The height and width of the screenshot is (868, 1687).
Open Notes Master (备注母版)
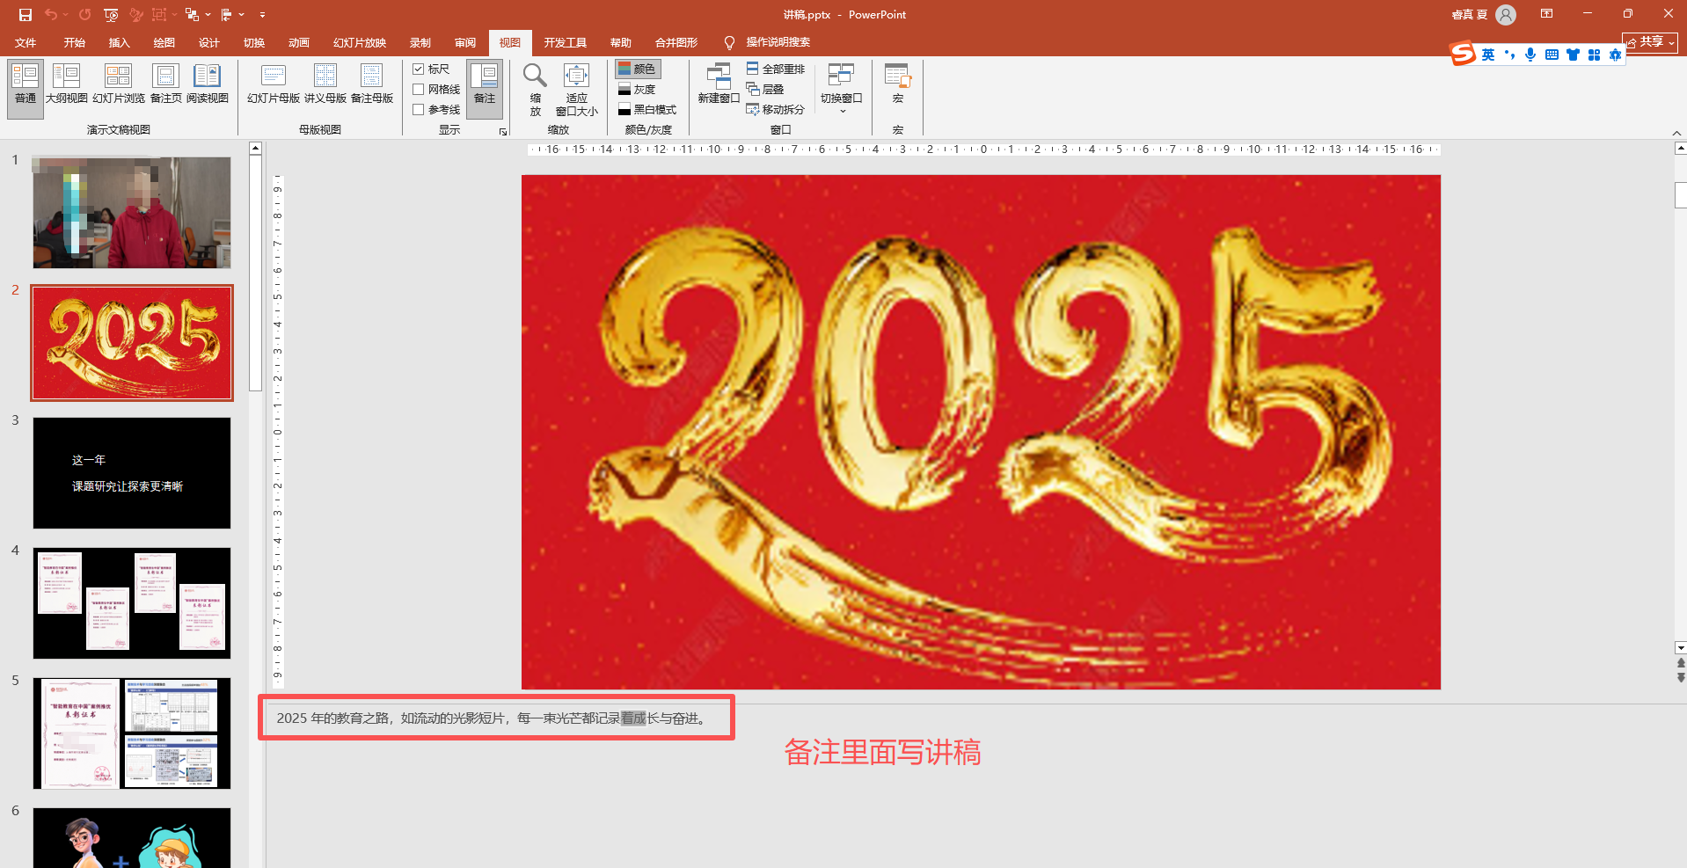click(x=372, y=84)
